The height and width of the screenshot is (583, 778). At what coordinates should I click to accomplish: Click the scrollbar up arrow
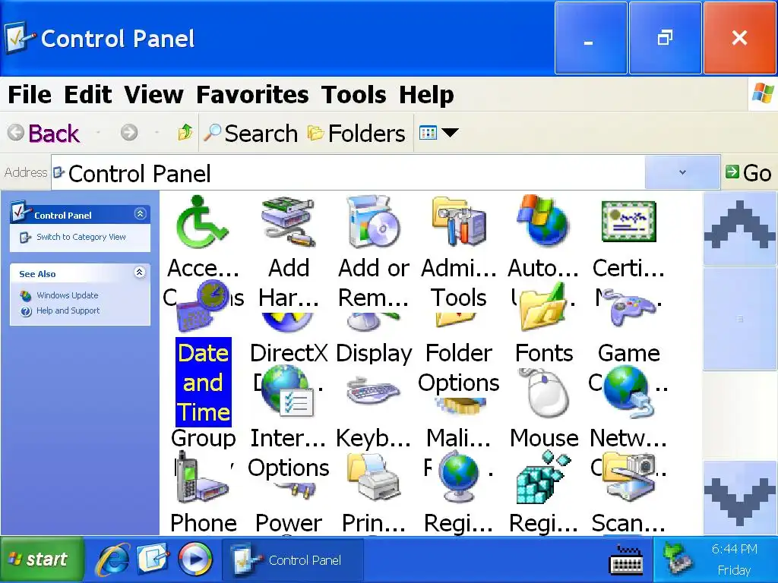740,228
